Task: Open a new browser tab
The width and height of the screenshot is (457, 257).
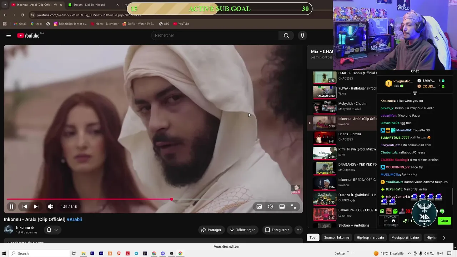Action: [126, 5]
